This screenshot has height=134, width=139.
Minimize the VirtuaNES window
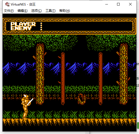tap(107, 4)
